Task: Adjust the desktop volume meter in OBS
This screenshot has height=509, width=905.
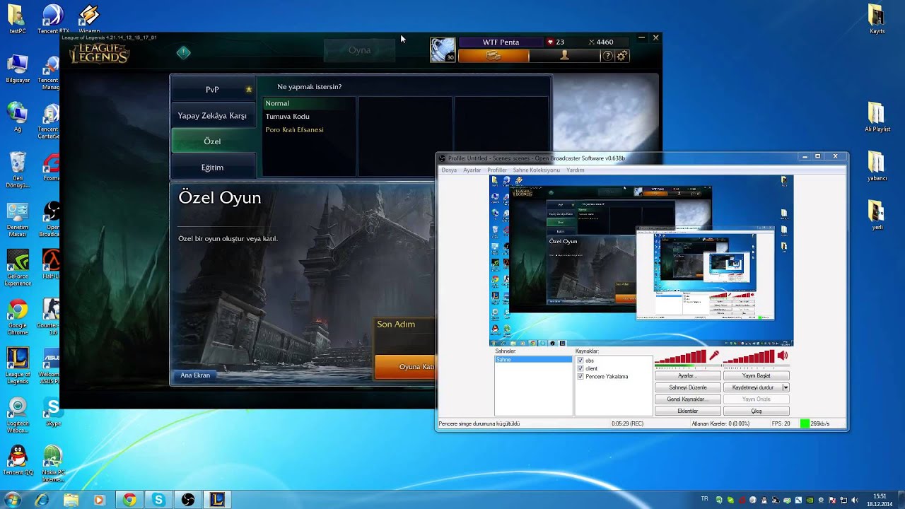Action: tap(749, 358)
